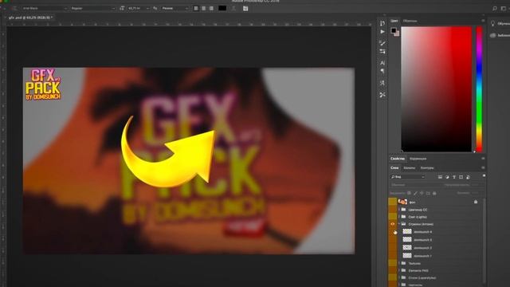The width and height of the screenshot is (510, 287).
Task: Expand the Цветокор CC group arrow
Action: (399, 210)
